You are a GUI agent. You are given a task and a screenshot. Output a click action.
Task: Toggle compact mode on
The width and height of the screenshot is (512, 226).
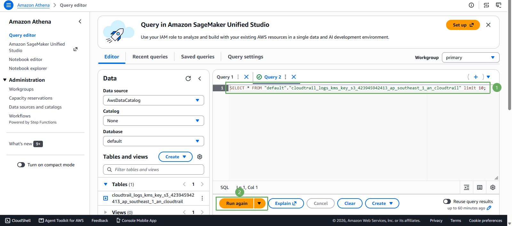click(x=21, y=165)
